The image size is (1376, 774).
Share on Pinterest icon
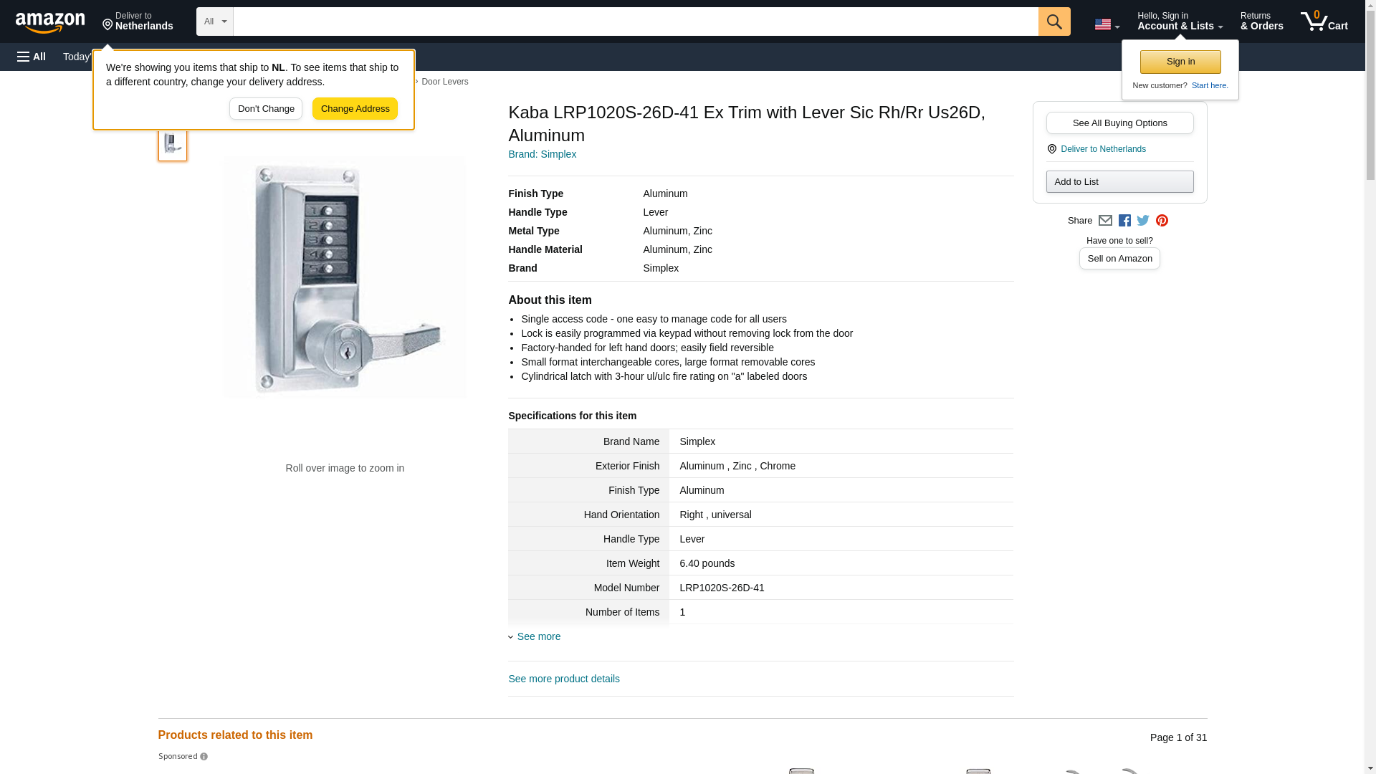(x=1162, y=221)
